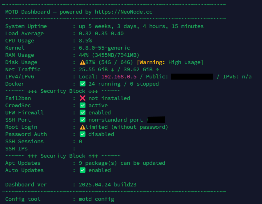Select the local IP 192.168.0.5
This screenshot has height=204, width=262.
pyautogui.click(x=119, y=76)
